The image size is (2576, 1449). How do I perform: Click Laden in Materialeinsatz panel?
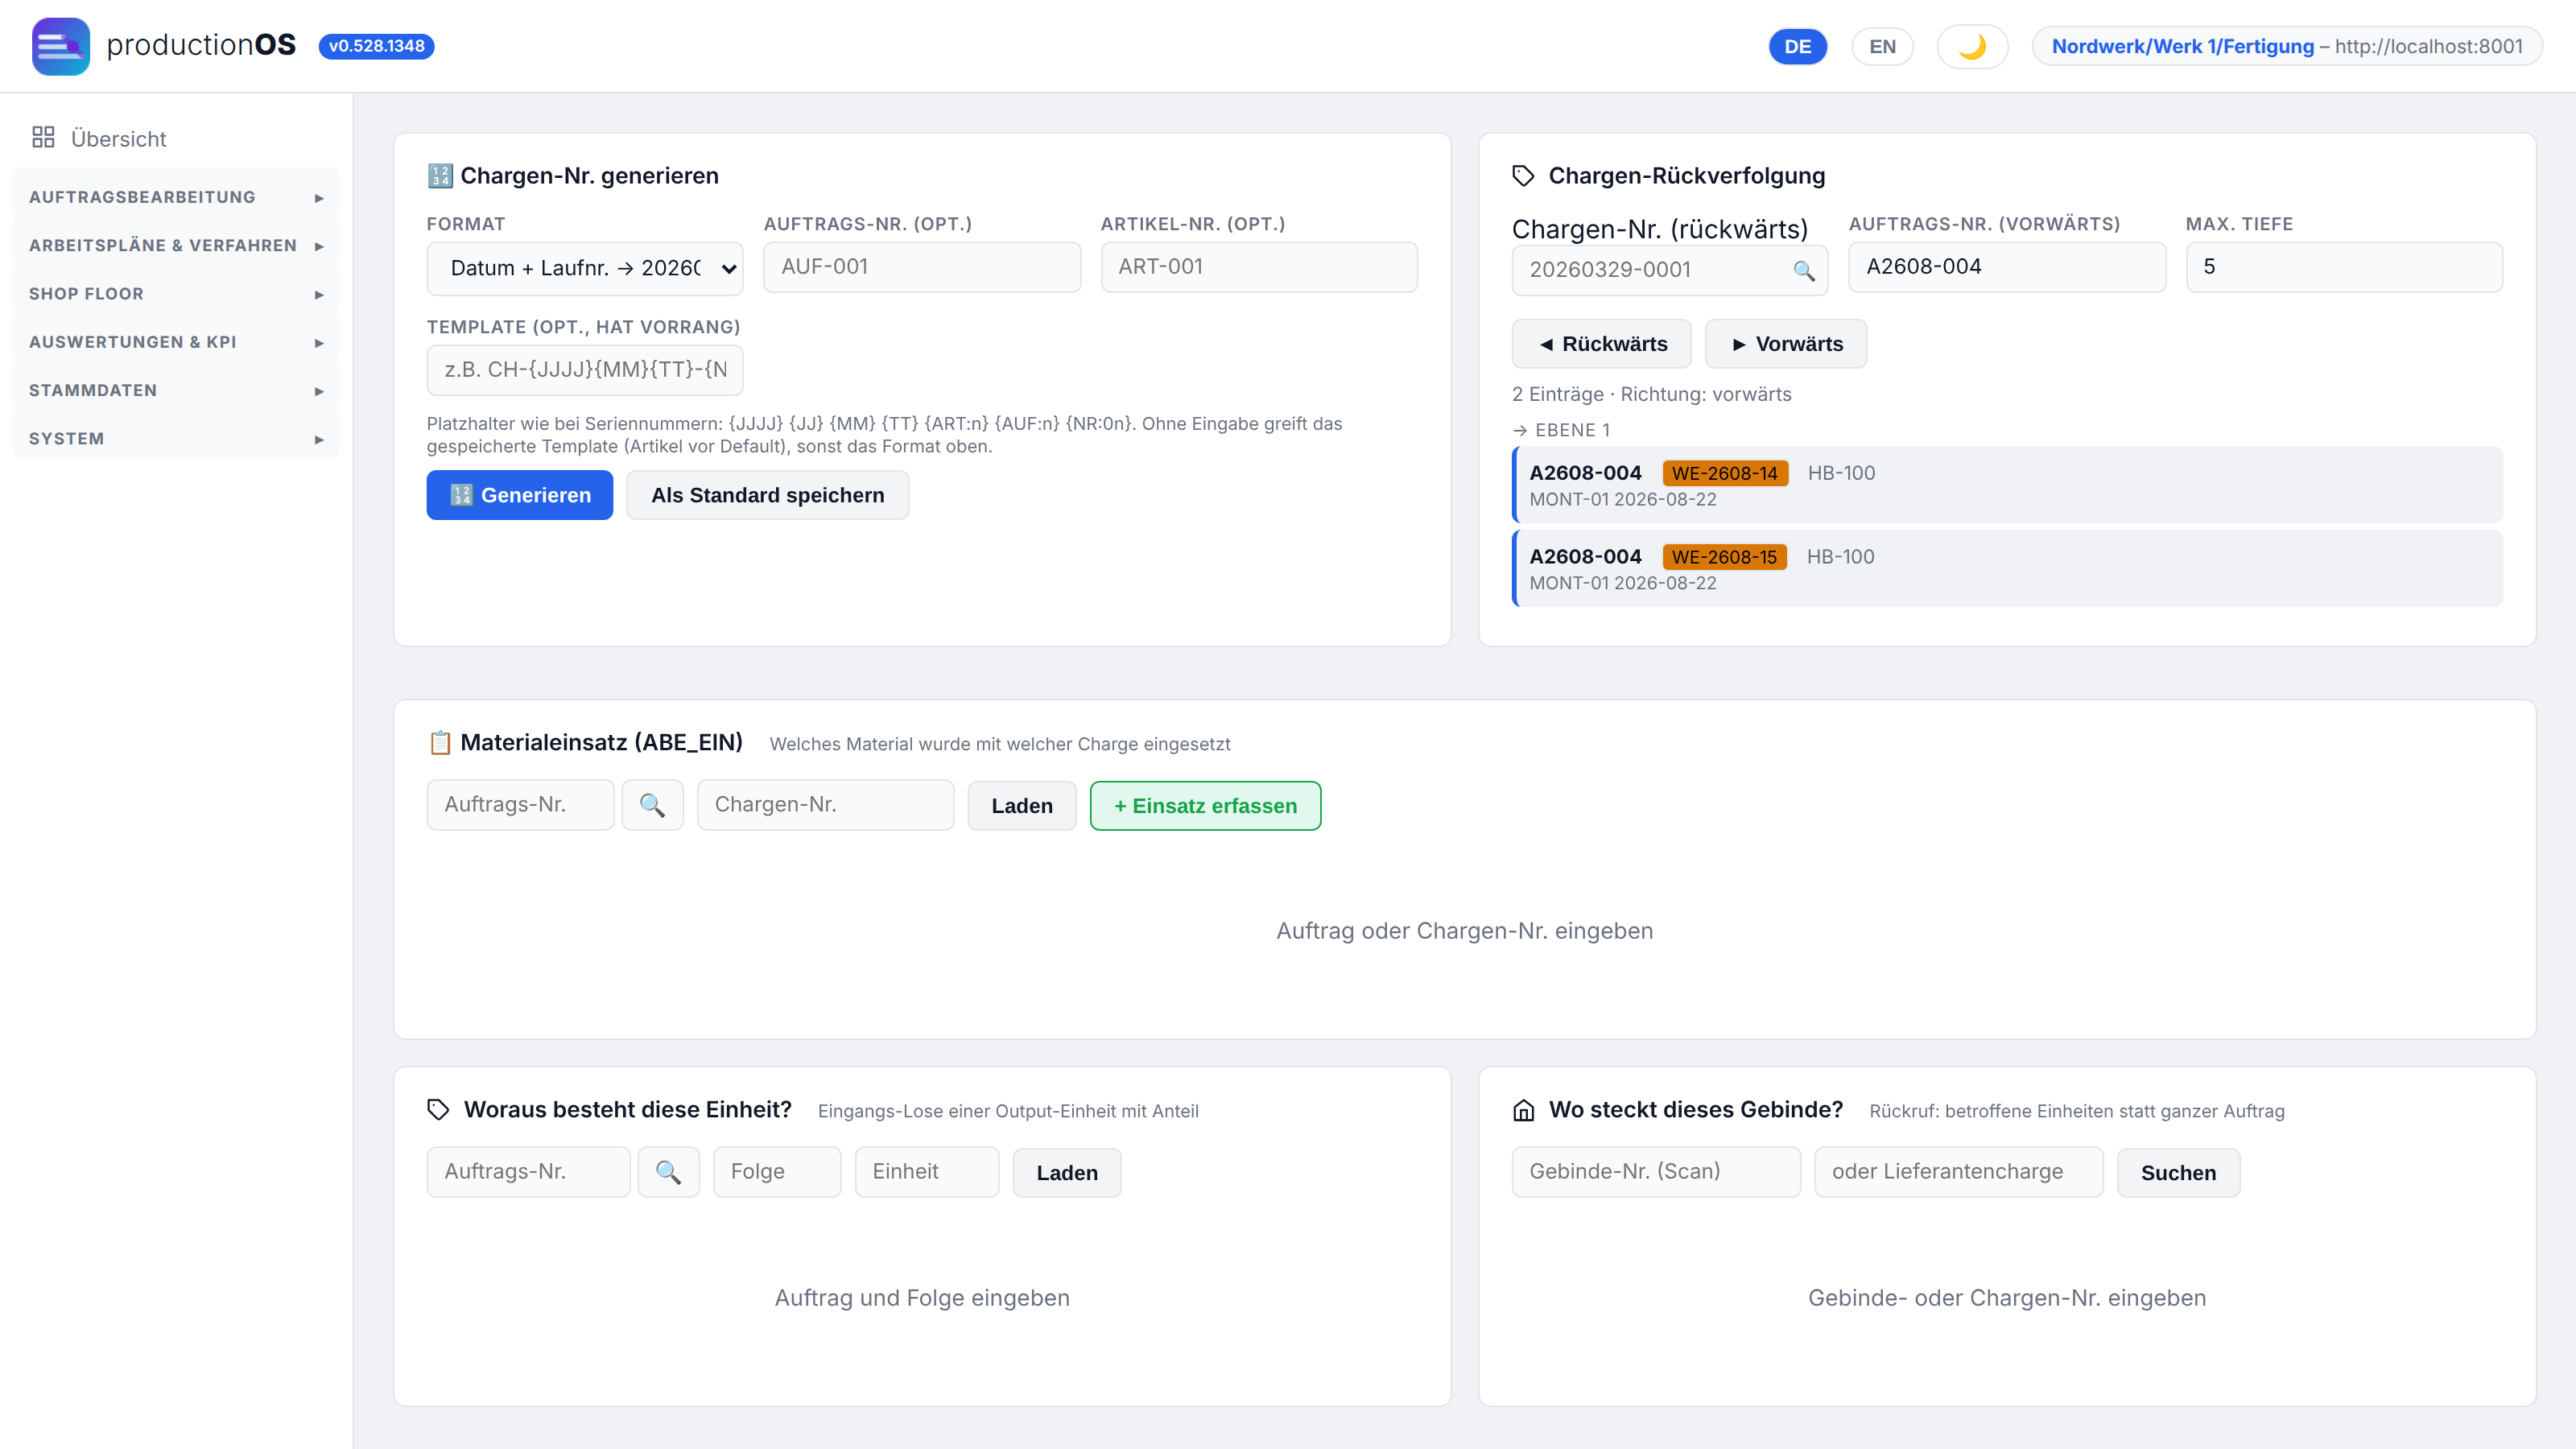(x=1022, y=806)
